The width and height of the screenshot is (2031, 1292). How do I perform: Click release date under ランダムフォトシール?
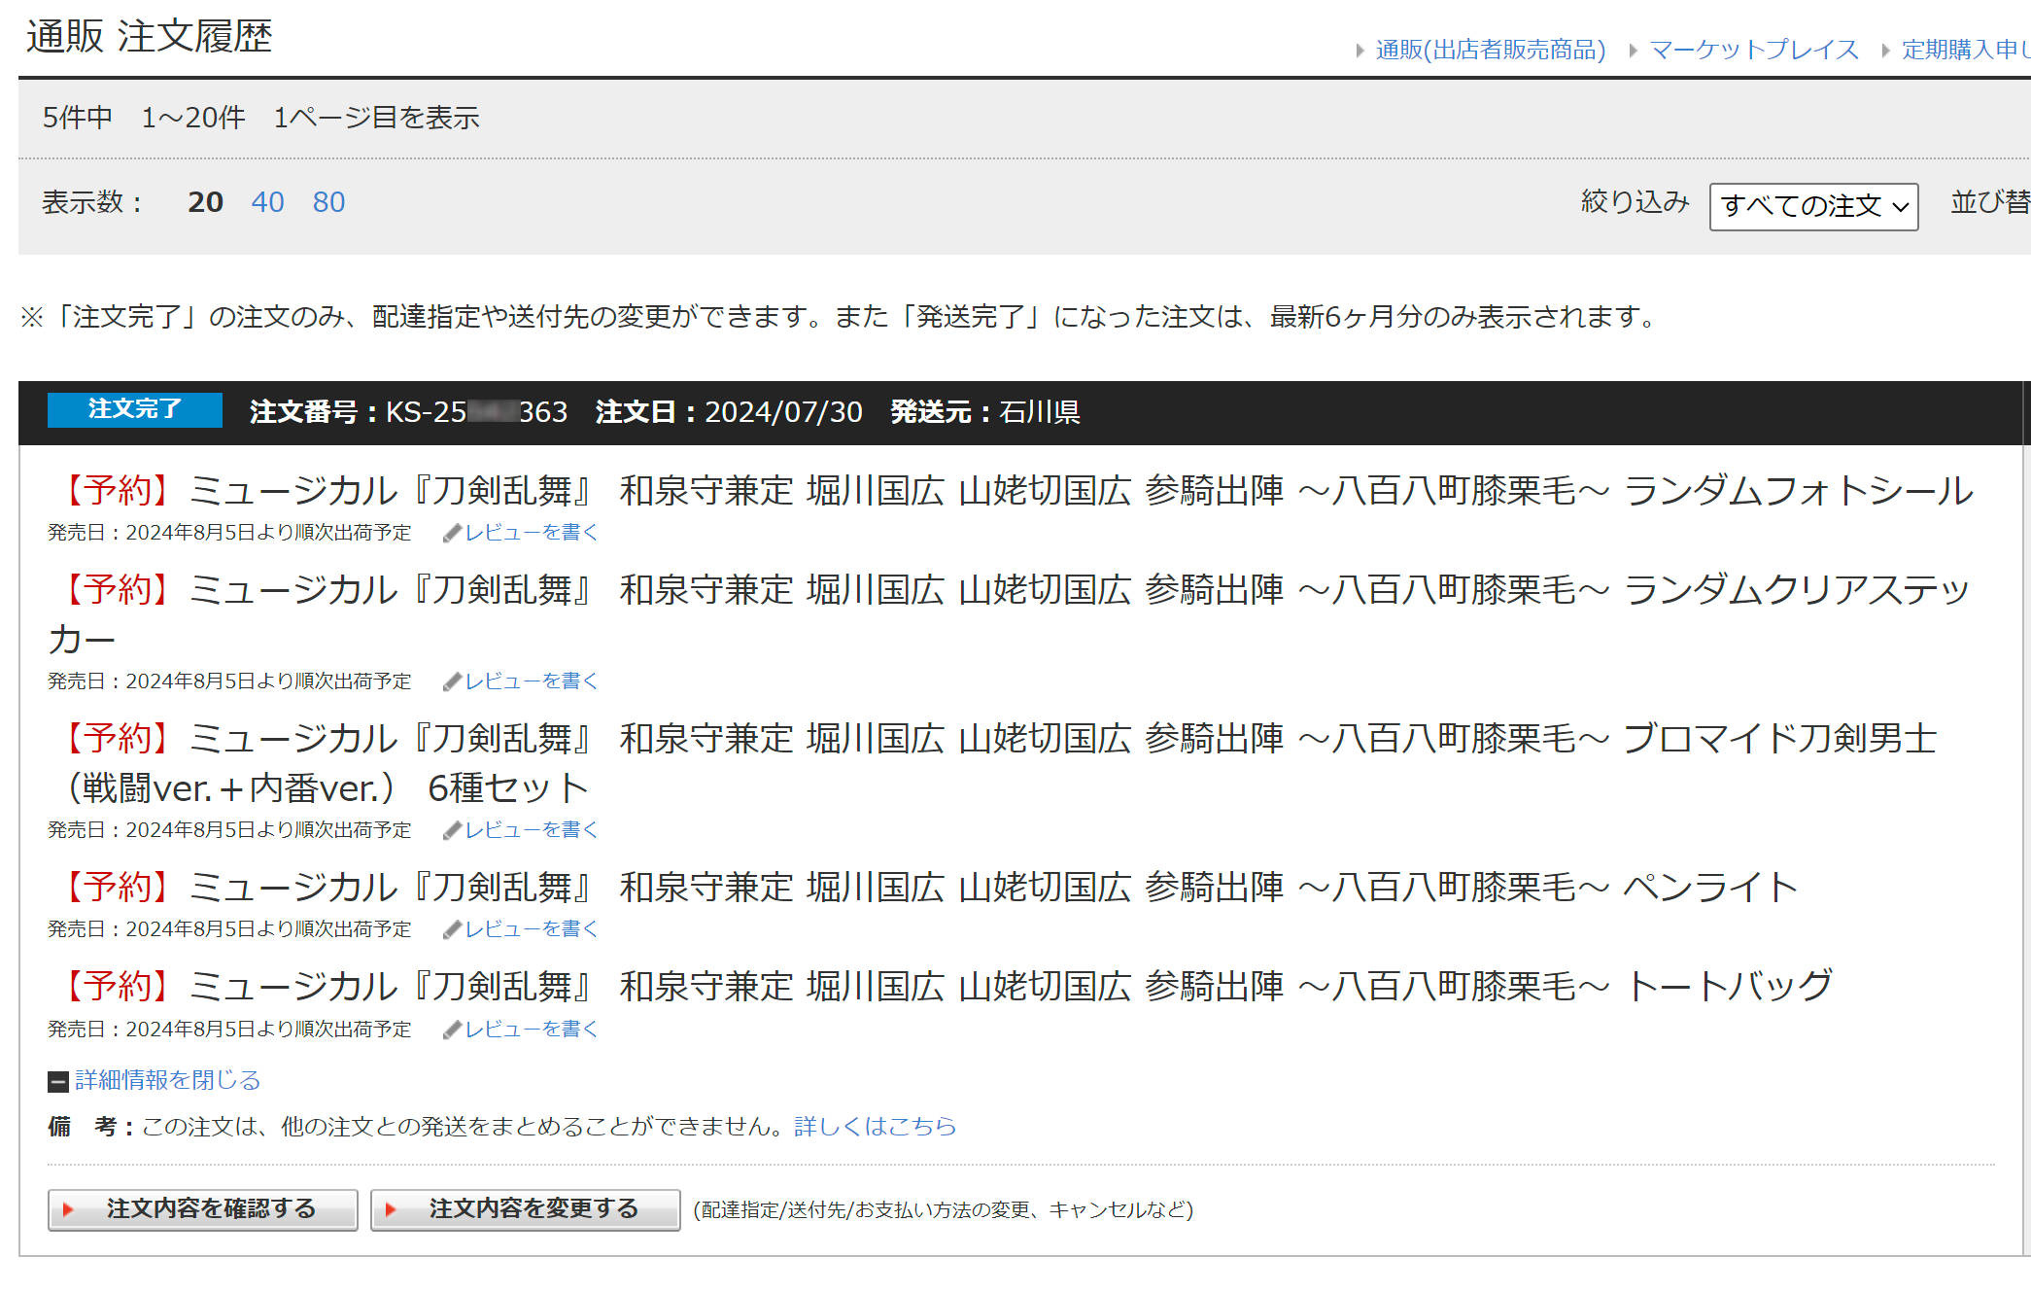pos(229,533)
